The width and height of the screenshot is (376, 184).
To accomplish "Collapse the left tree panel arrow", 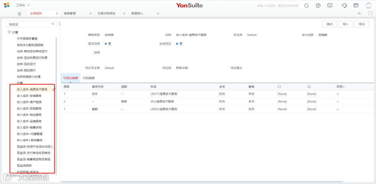I will tap(60, 24).
